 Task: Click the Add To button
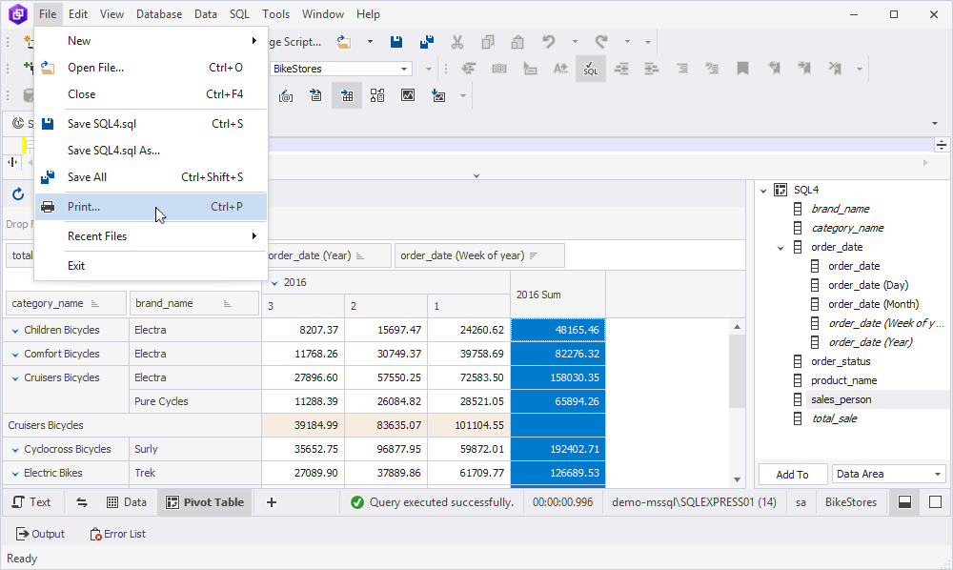pos(793,475)
